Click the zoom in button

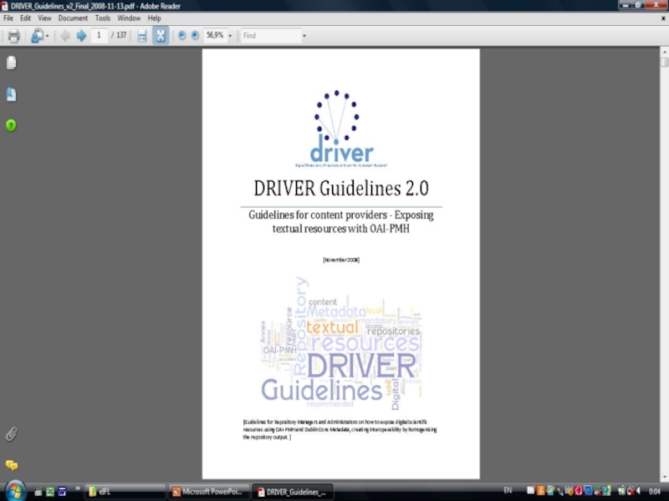tap(195, 36)
